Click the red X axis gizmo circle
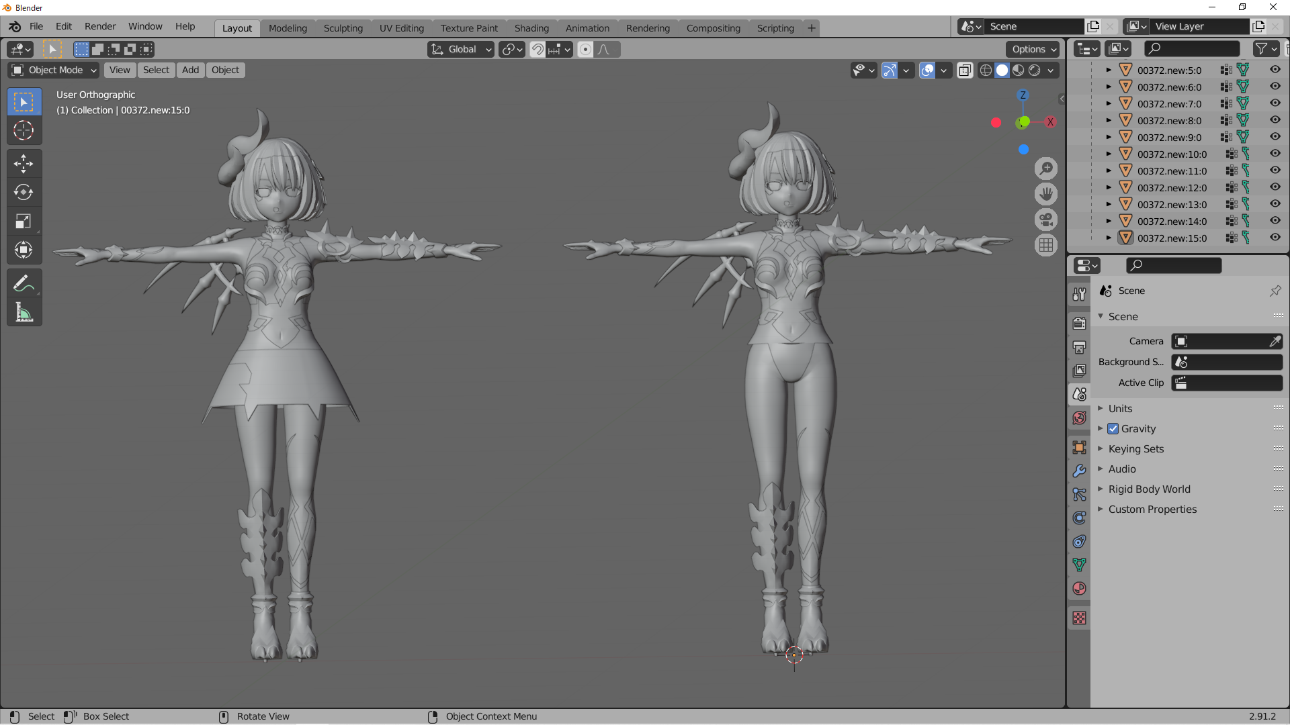Screen dimensions: 1290x725 click(x=1049, y=122)
